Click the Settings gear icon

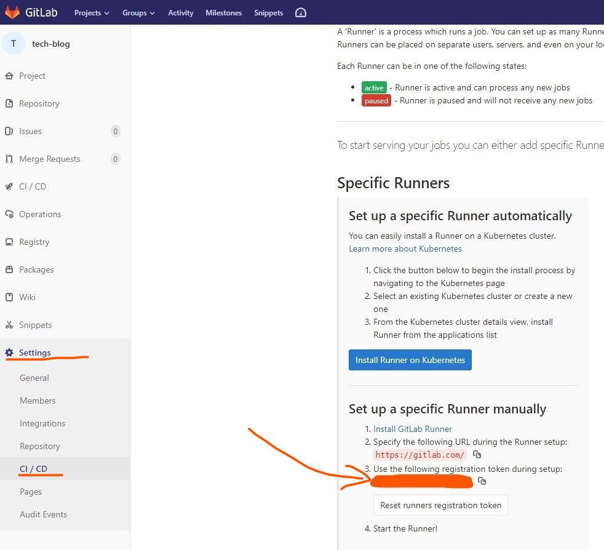pos(10,353)
